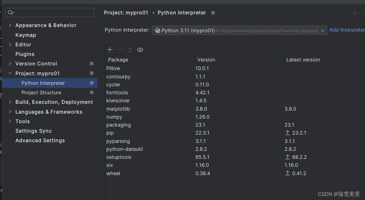This screenshot has height=200, width=365.
Task: Click project-level icon beside Project Structure
Action: [x=92, y=92]
